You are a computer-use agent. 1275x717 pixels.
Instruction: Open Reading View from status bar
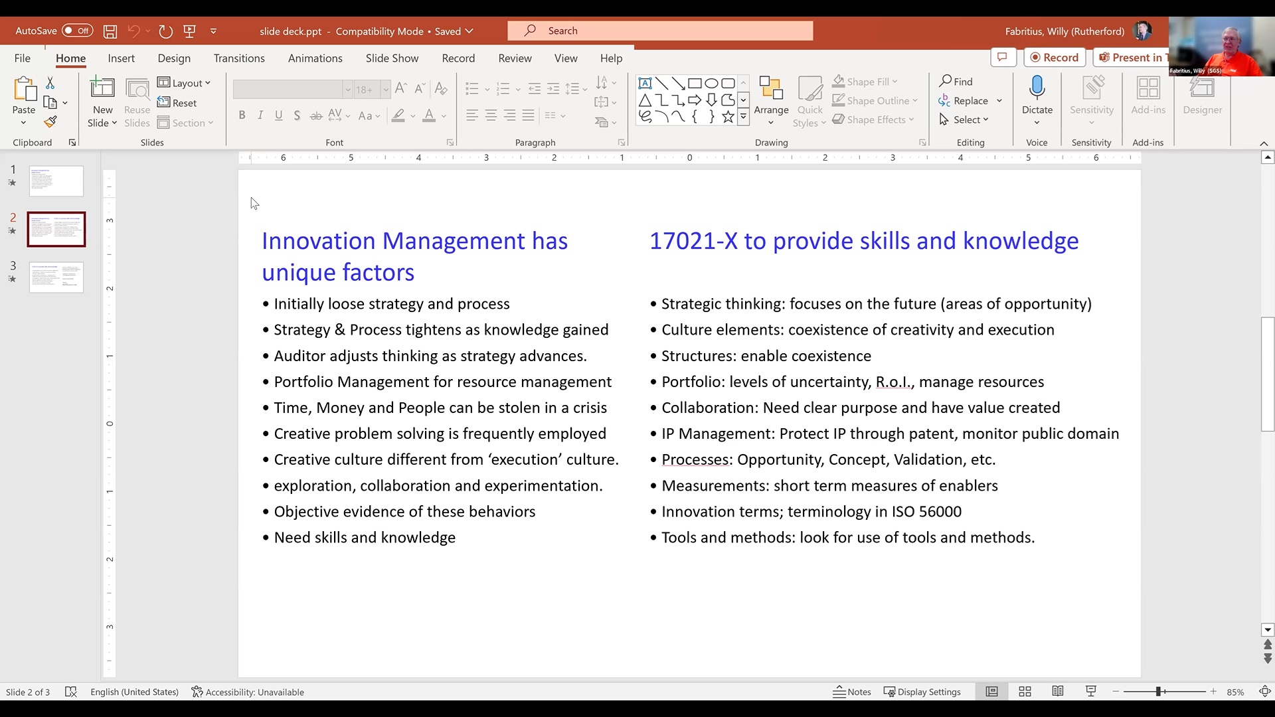click(x=1058, y=692)
